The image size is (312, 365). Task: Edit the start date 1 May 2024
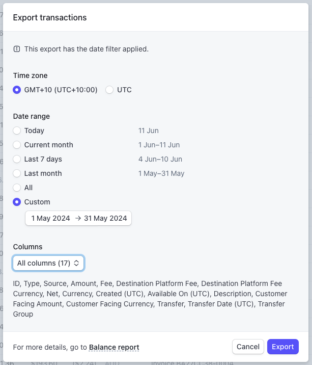click(x=50, y=218)
